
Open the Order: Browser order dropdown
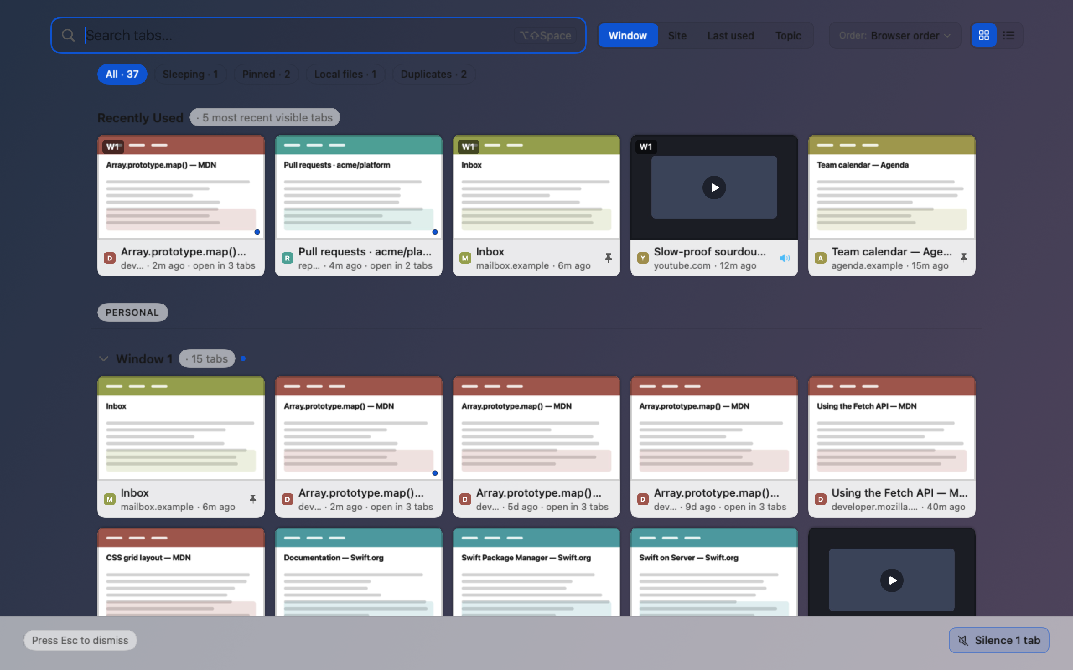[x=895, y=36]
